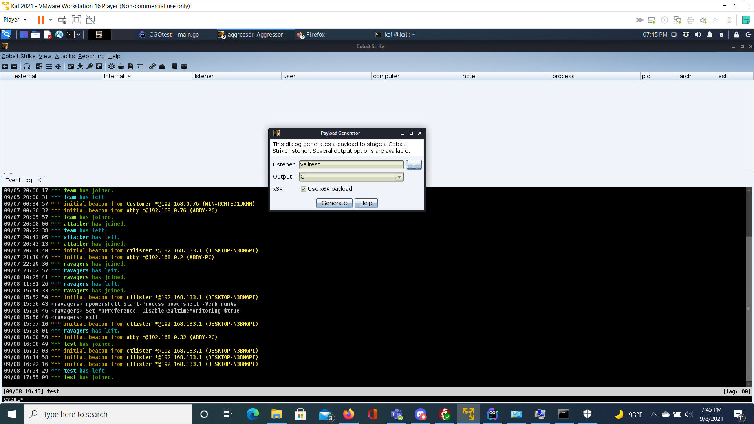
Task: Click the cloud host file icon
Action: pos(162,66)
